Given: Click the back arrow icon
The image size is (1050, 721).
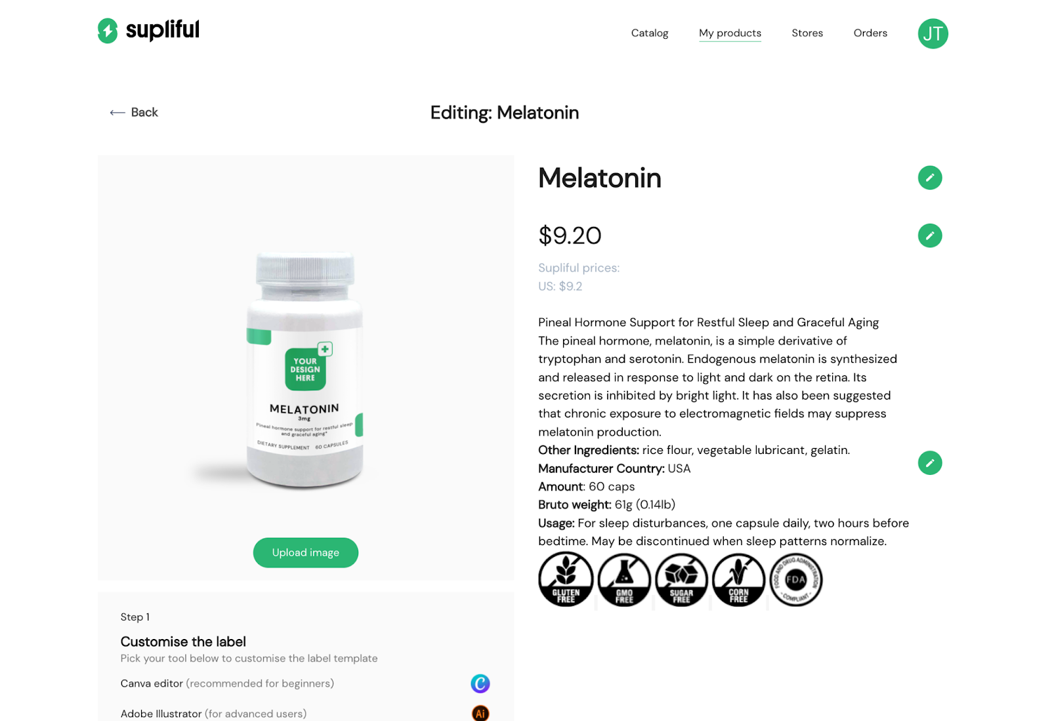Looking at the screenshot, I should click(x=116, y=112).
